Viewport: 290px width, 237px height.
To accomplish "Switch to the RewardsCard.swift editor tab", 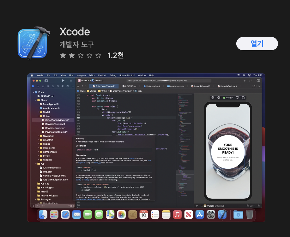I will (x=227, y=86).
